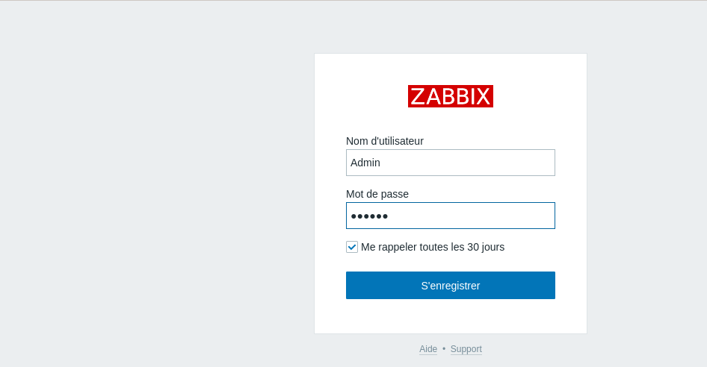Click the letter Z in Zabbix logo
The image size is (707, 367).
pos(418,96)
